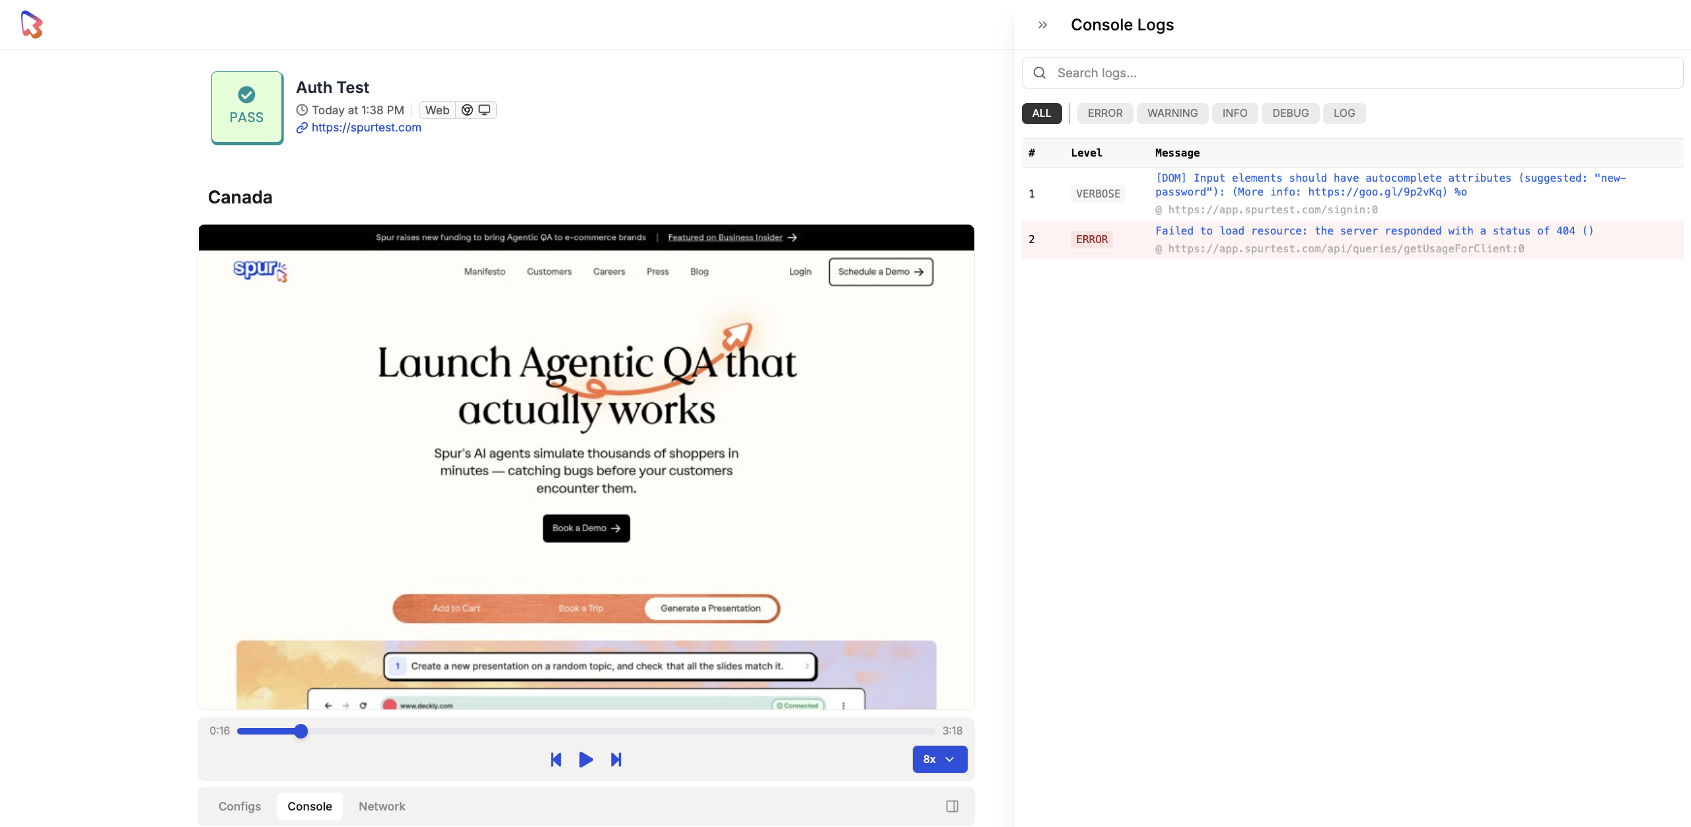1691x827 pixels.
Task: Collapse the Console Logs panel with chevrons icon
Action: click(x=1042, y=25)
